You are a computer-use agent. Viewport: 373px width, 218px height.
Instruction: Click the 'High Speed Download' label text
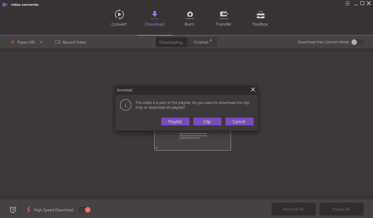tap(53, 210)
